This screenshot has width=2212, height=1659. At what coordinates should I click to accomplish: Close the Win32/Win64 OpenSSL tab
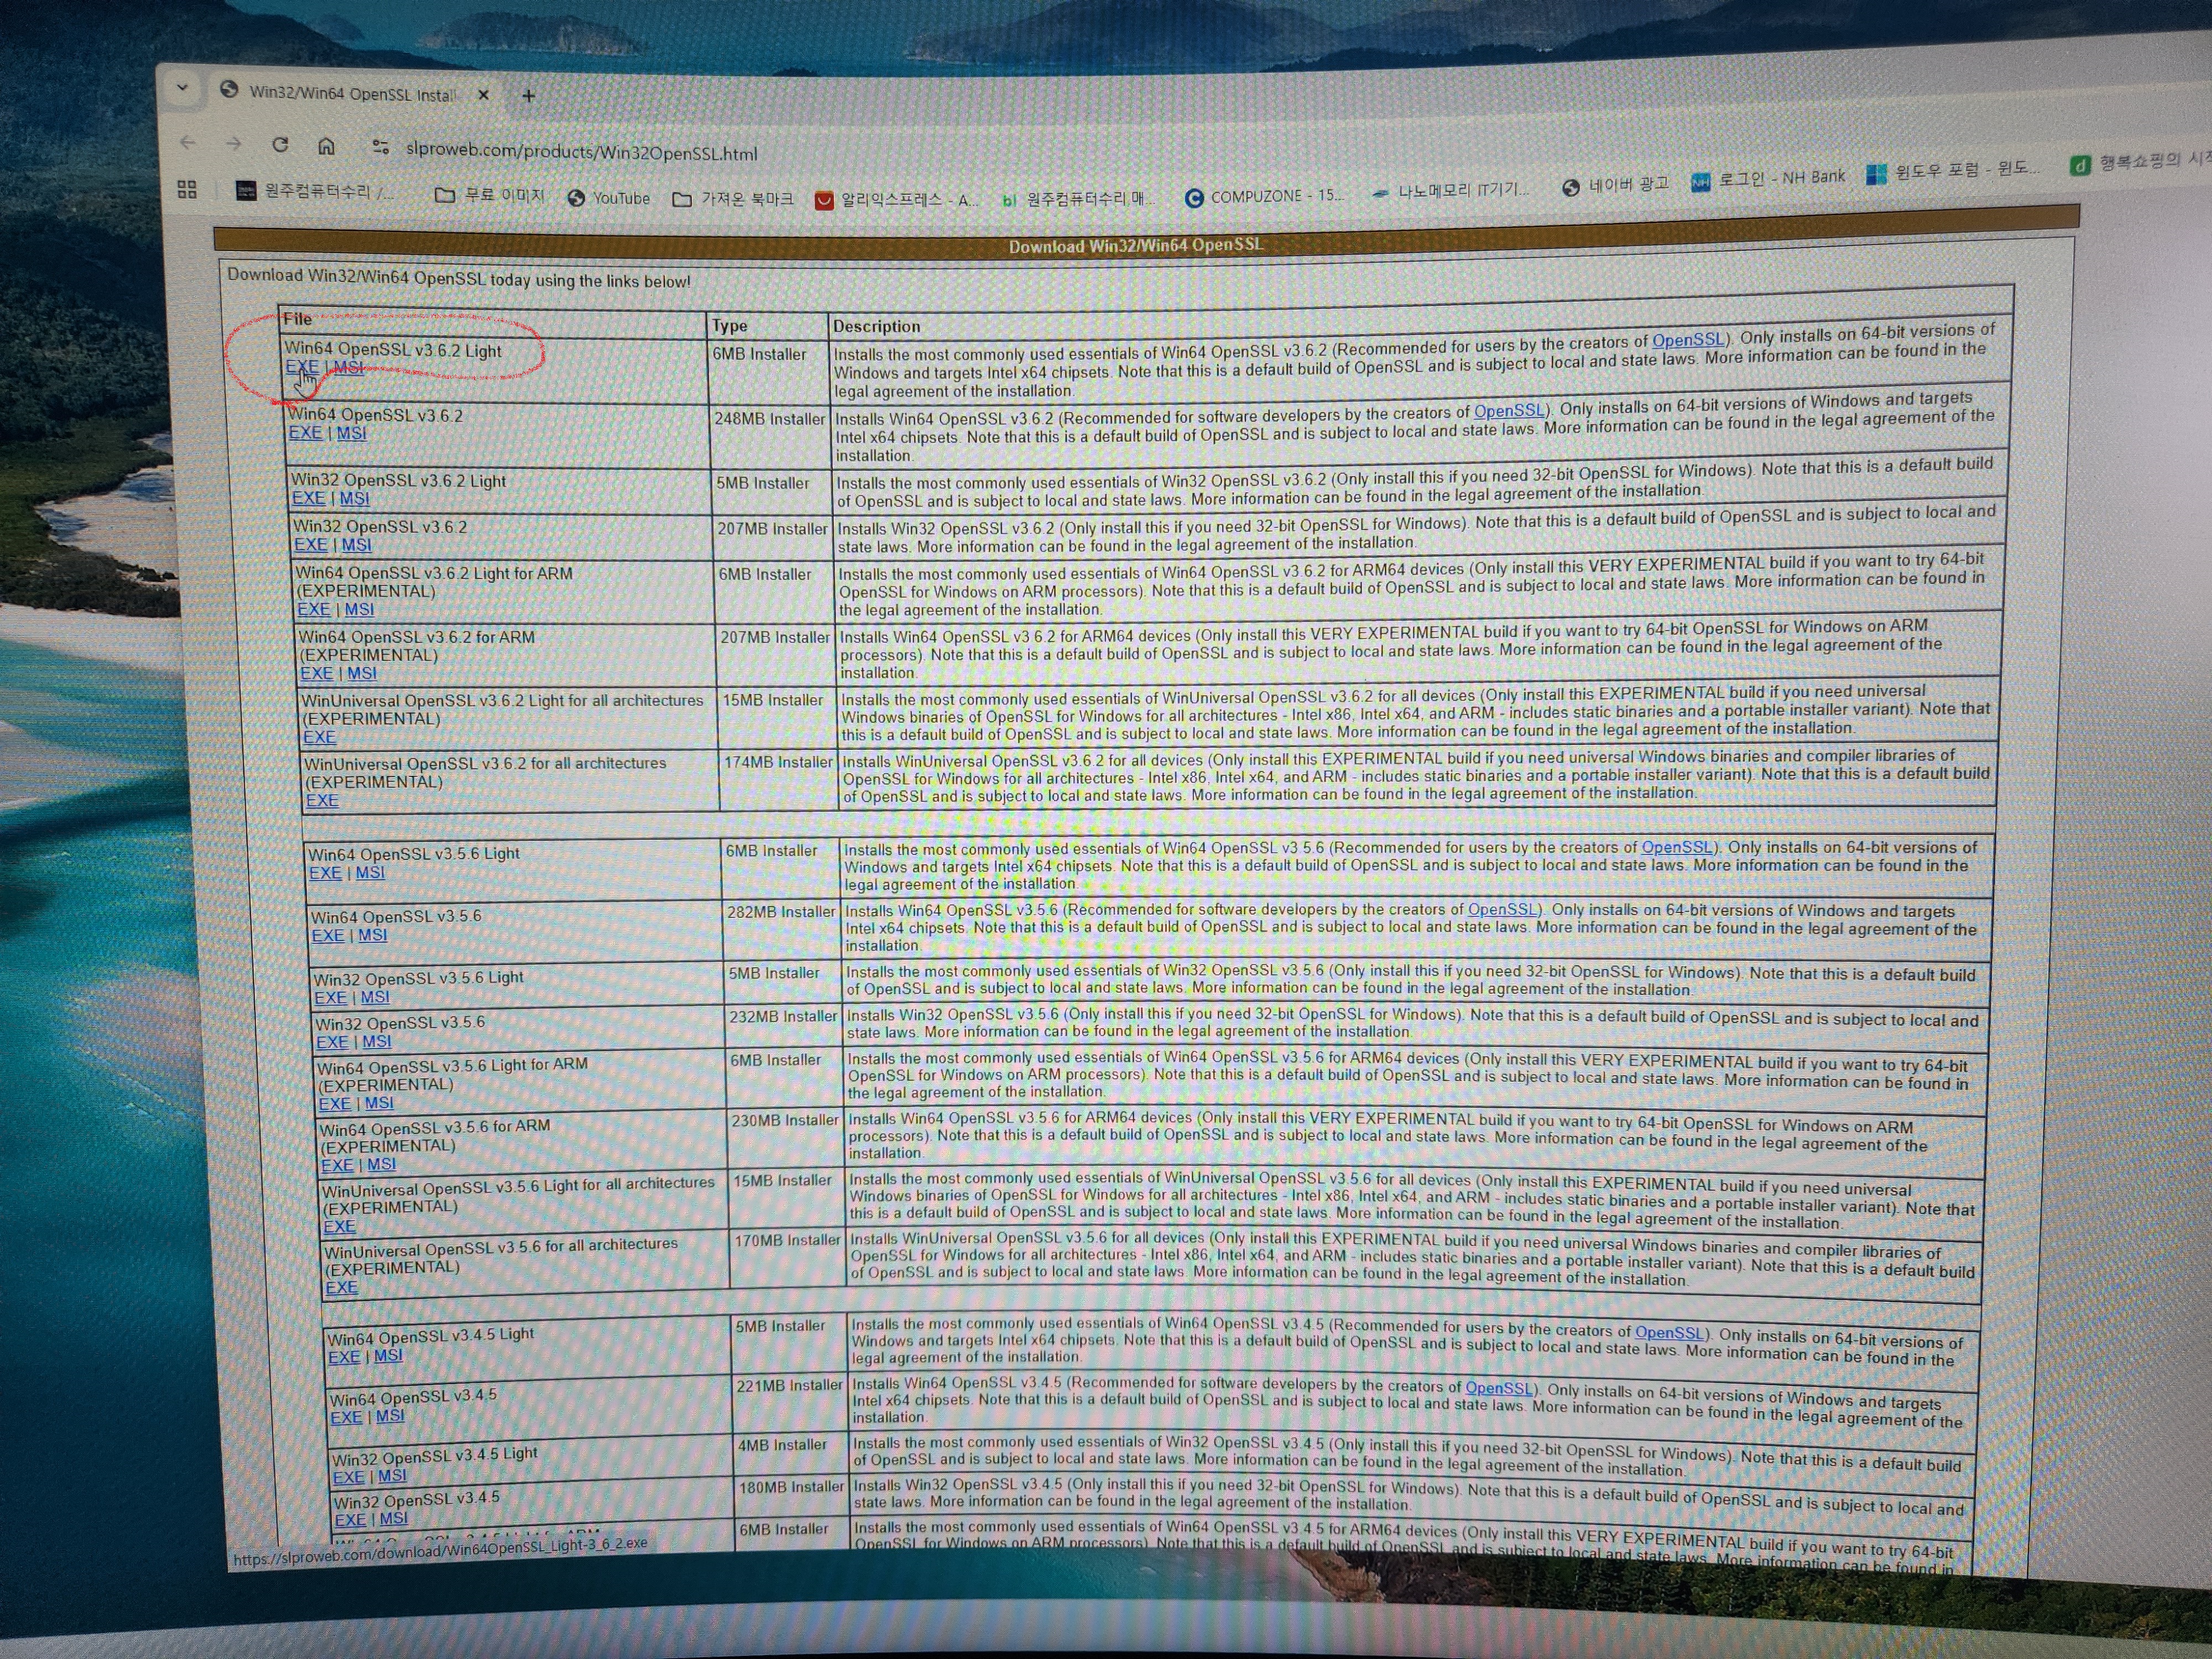(484, 95)
